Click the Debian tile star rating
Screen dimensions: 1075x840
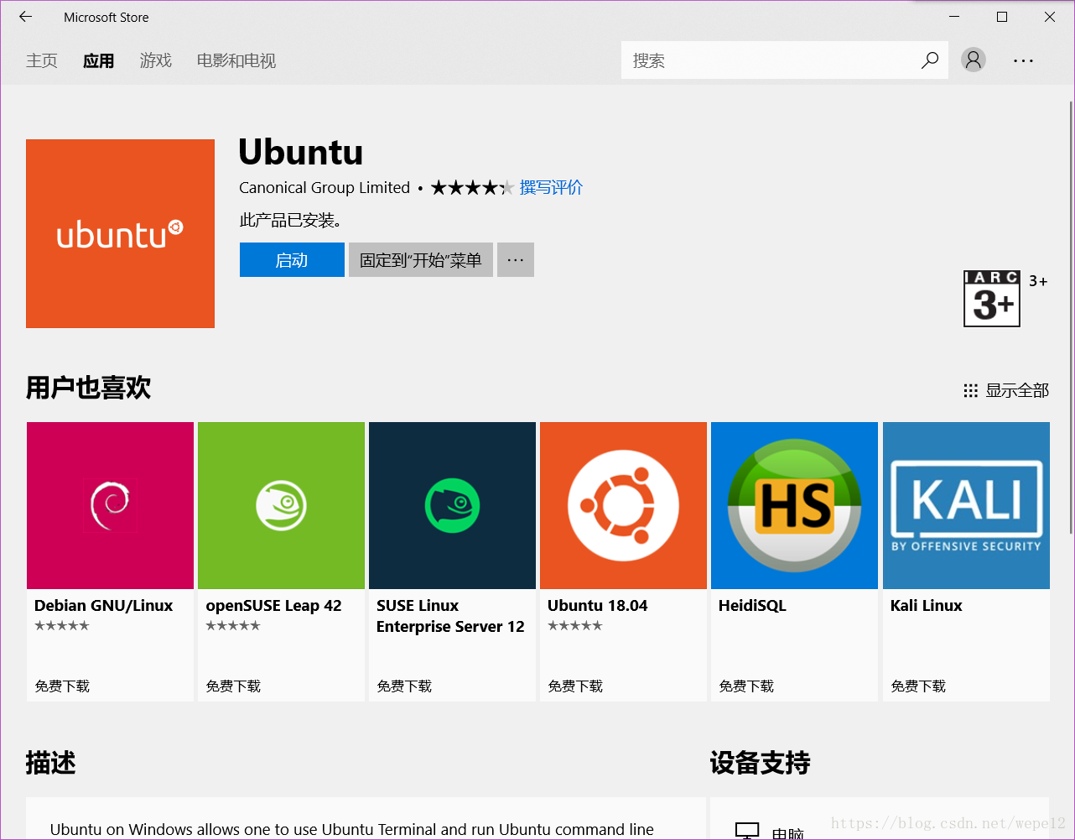[61, 625]
